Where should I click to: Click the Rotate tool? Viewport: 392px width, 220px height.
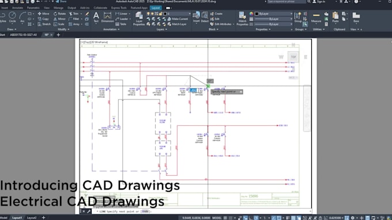[x=59, y=14]
